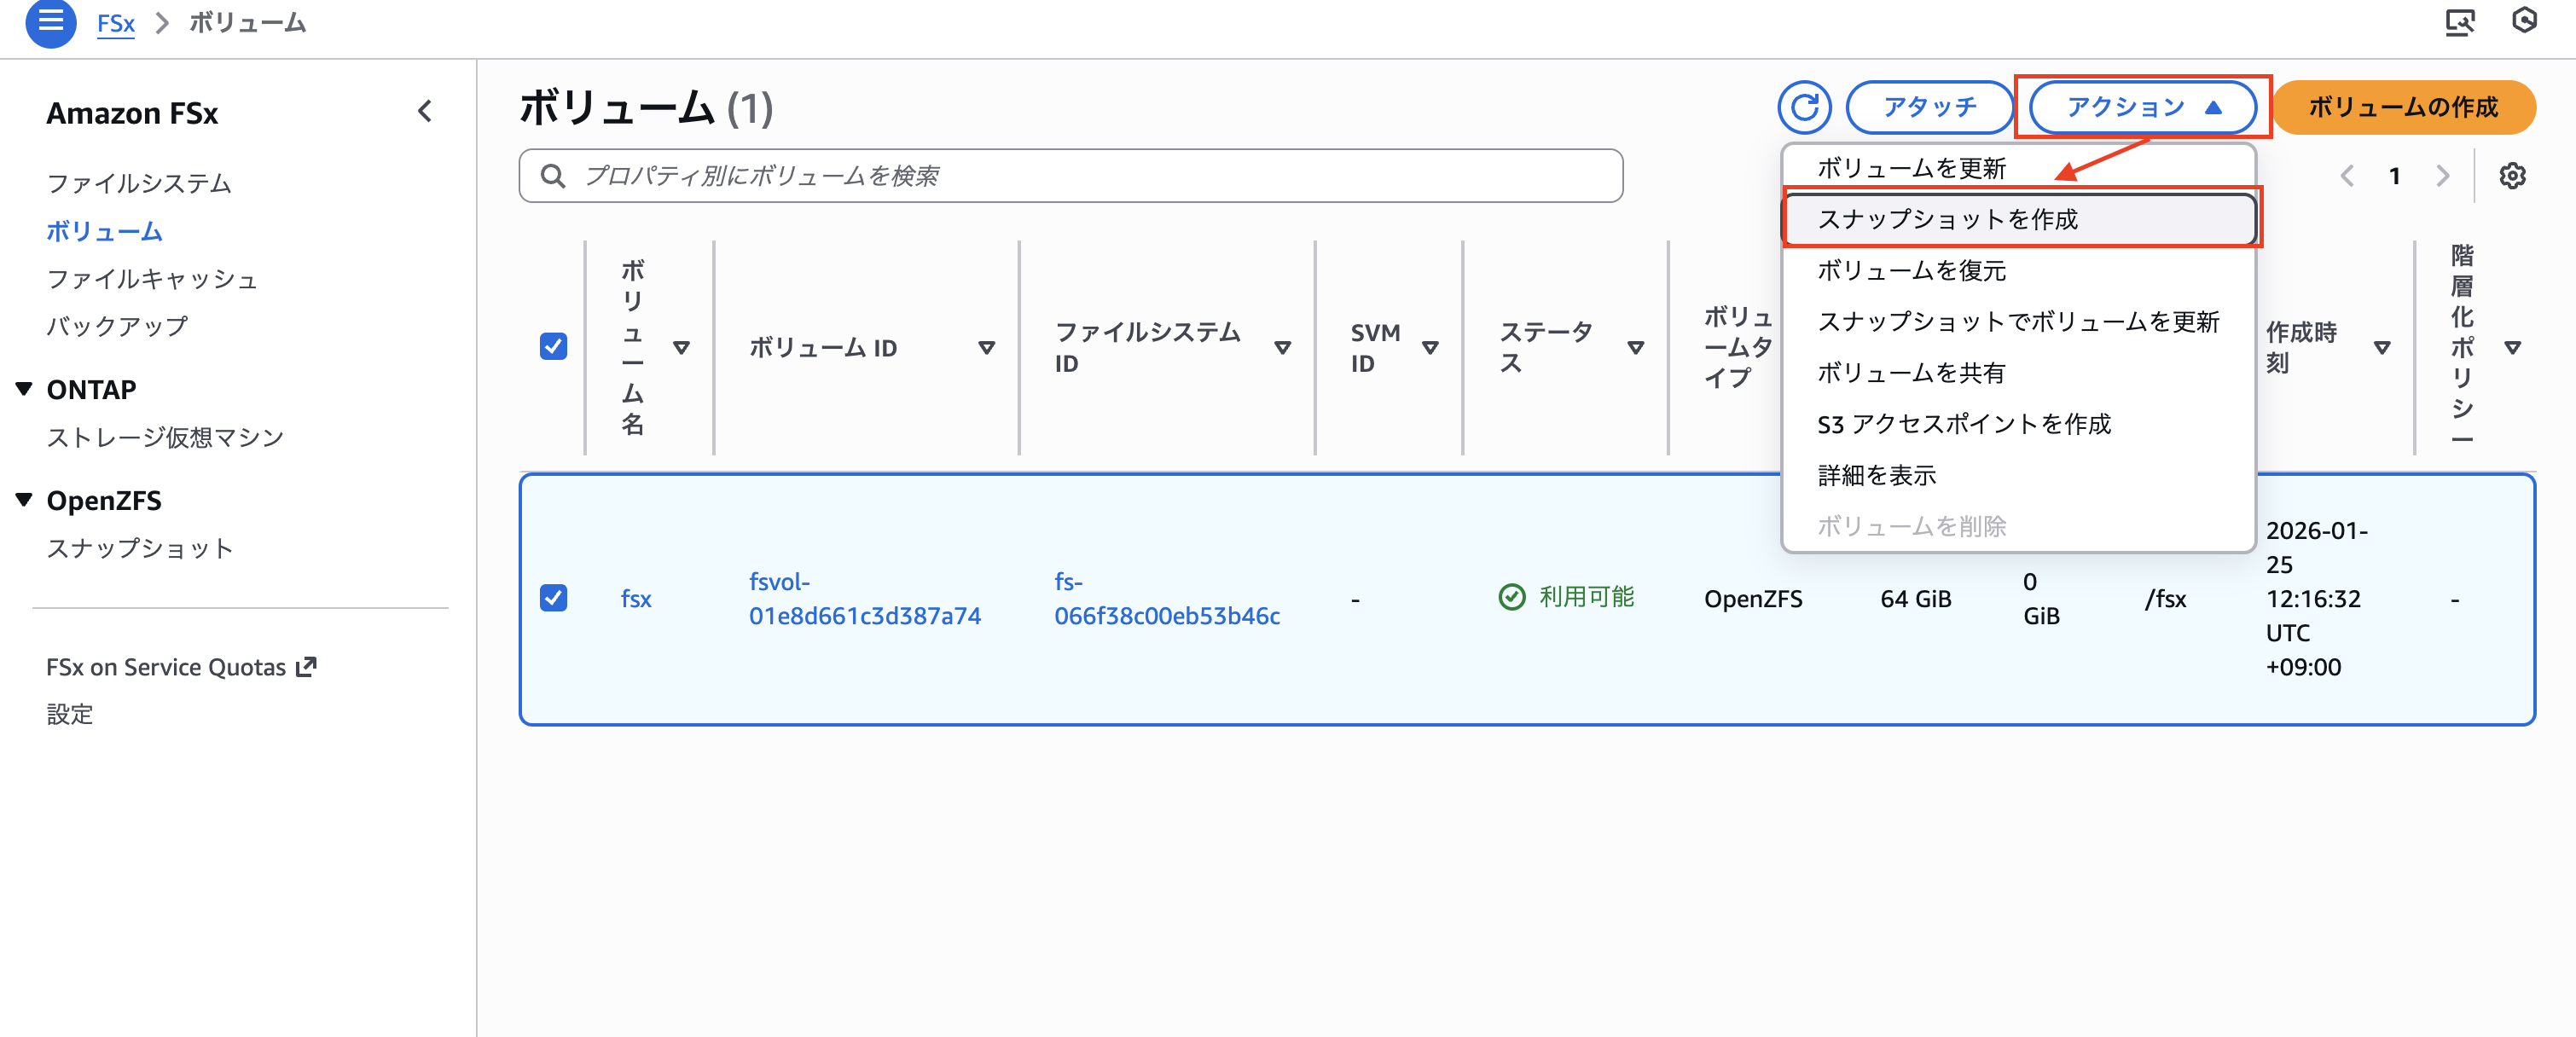Collapse the Amazon FSx sidebar with chevron

[425, 111]
